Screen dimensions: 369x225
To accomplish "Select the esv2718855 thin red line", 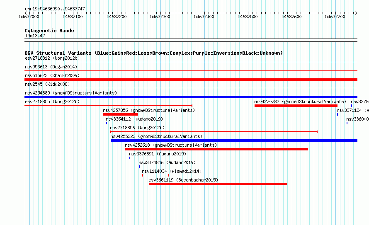I will point(109,106).
